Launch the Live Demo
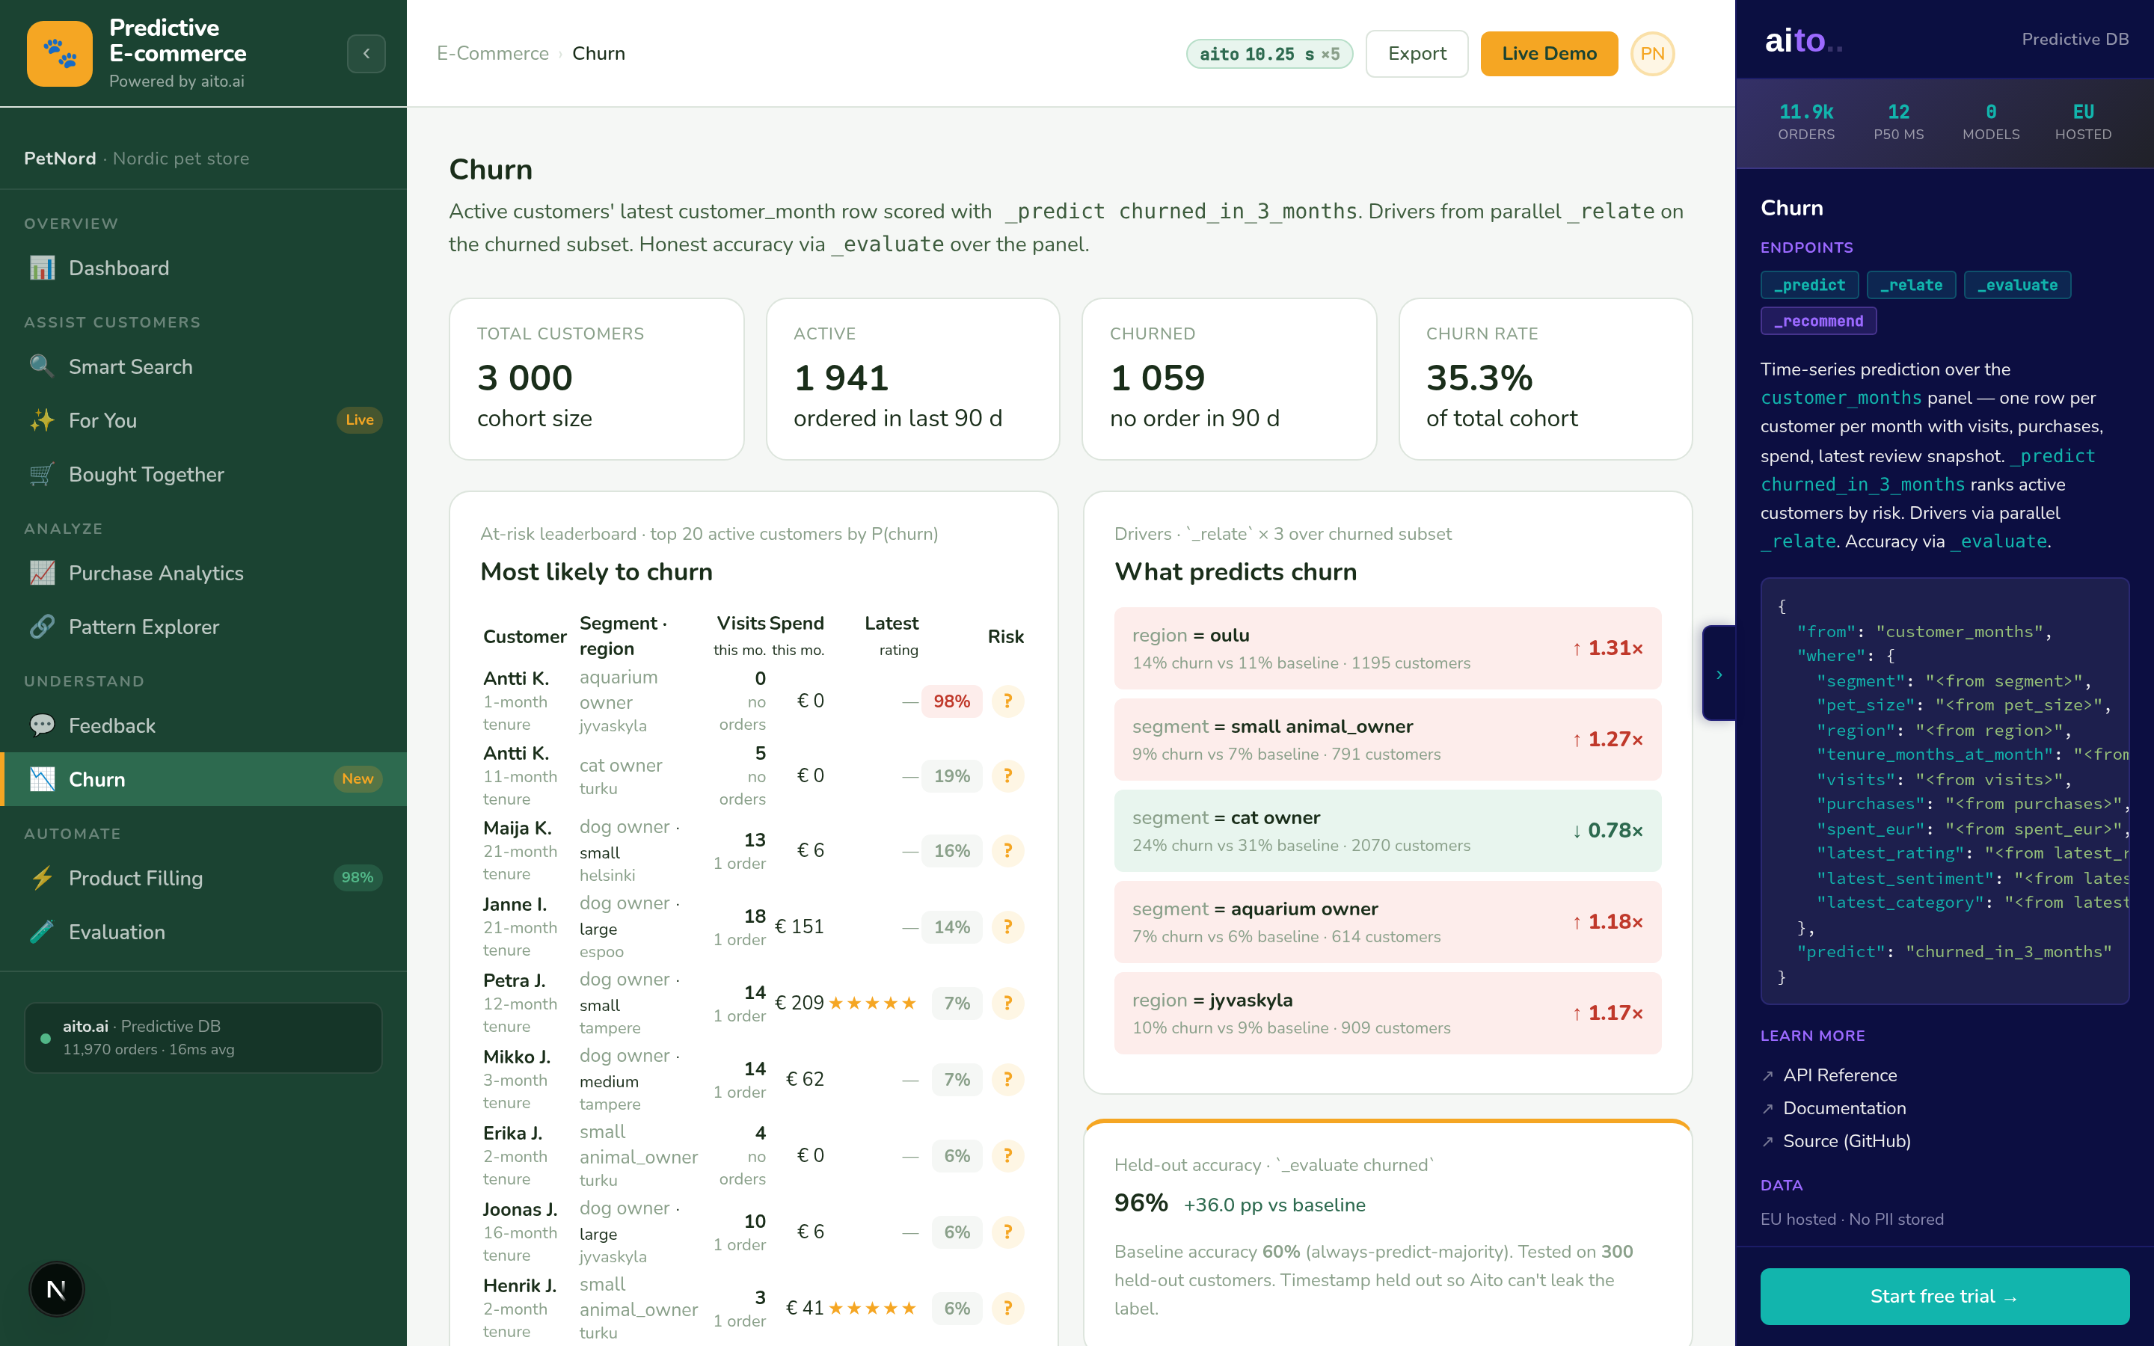Viewport: 2154px width, 1346px height. pyautogui.click(x=1549, y=53)
